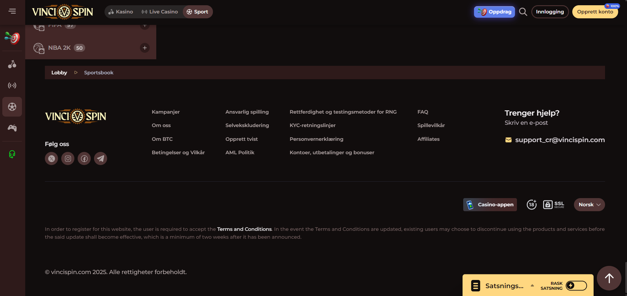Screen dimensions: 627x296
Task: Open the Spillevilkår link
Action: (431, 125)
